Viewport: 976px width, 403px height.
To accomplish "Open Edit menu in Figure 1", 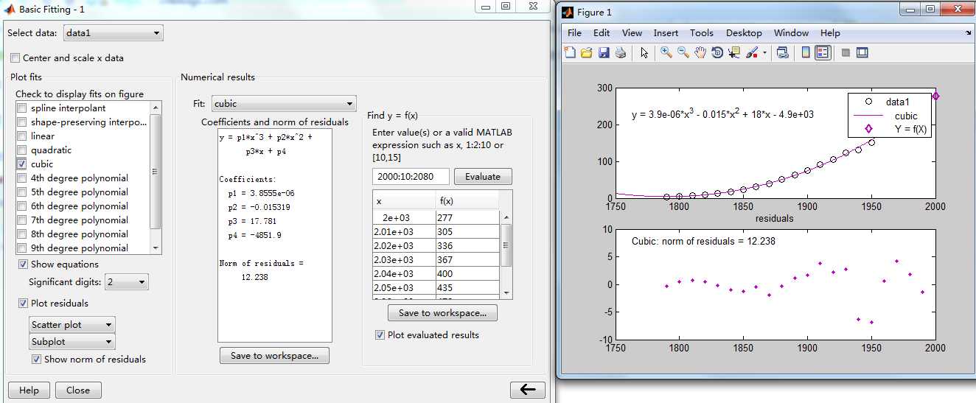I will [x=602, y=33].
